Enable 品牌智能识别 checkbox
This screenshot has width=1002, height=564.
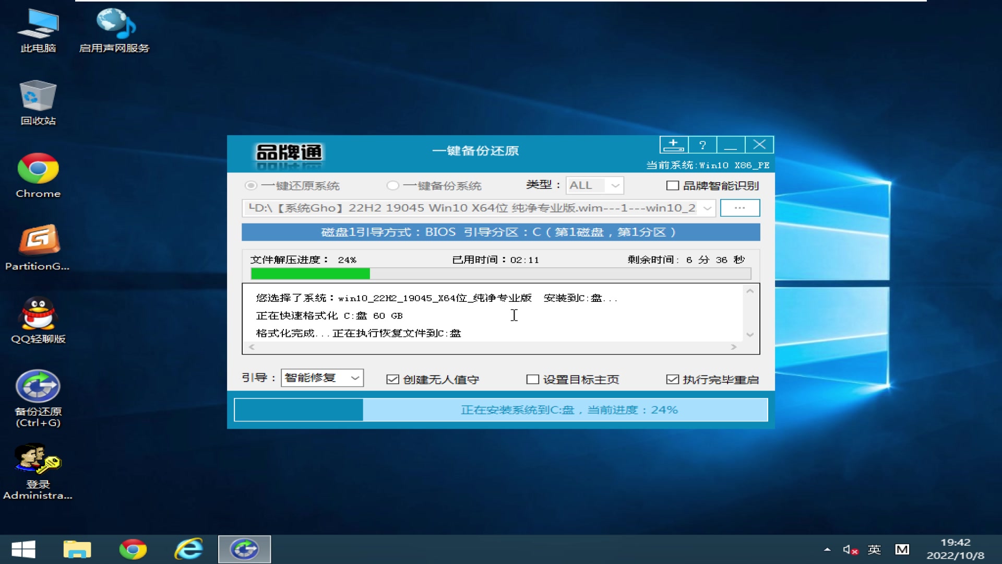point(673,186)
